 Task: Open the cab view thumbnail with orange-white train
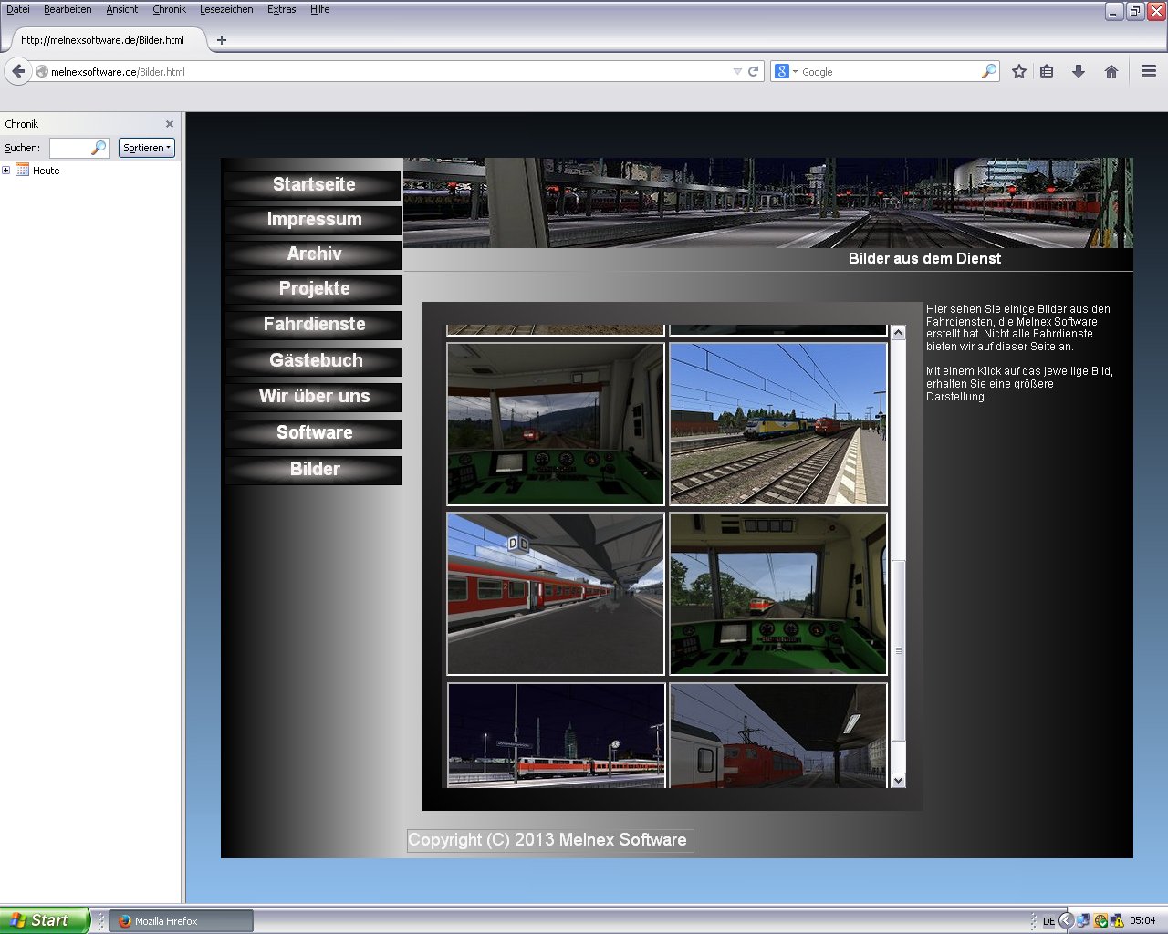coord(778,594)
